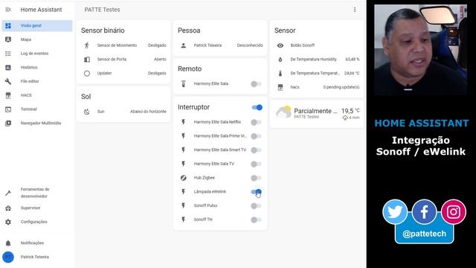
Task: Click the 0 pending update(s) hacs value
Action: (341, 87)
